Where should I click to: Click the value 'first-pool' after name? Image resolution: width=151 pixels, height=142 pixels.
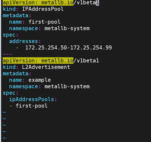(x=44, y=22)
